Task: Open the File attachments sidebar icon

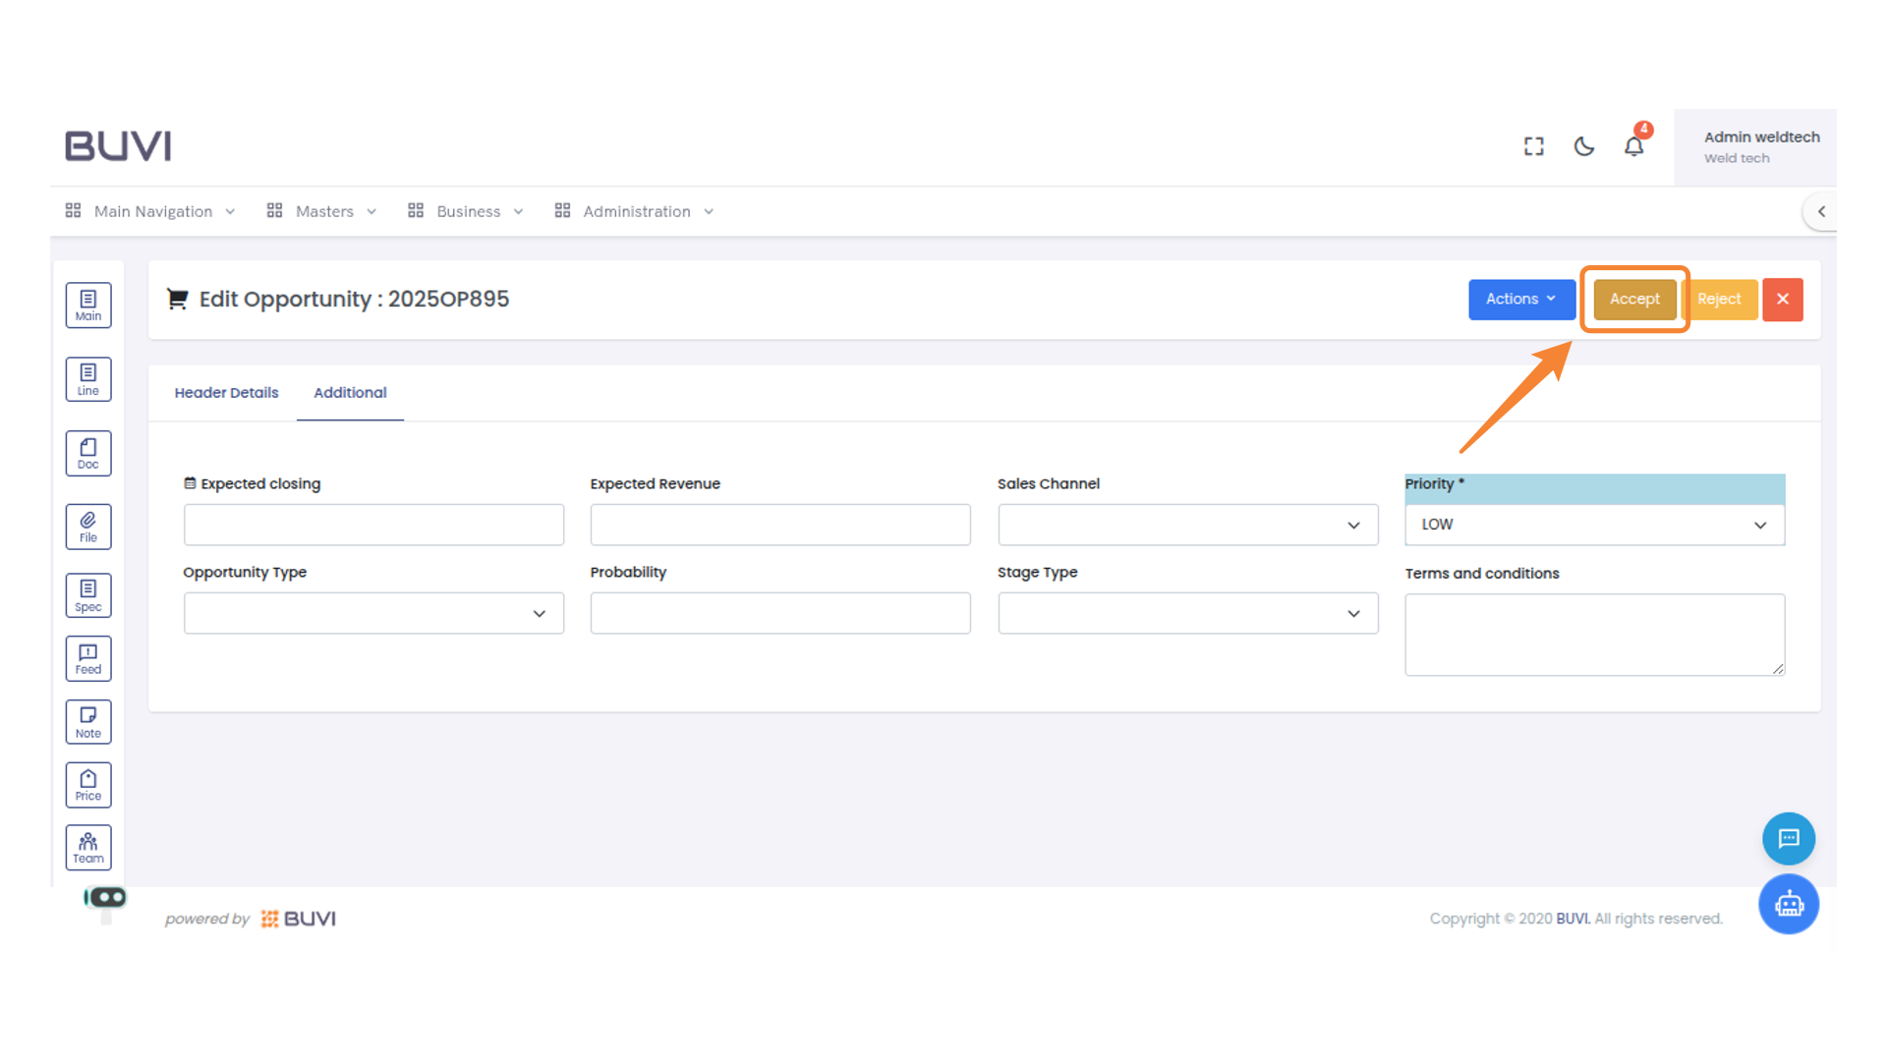Action: 88,527
